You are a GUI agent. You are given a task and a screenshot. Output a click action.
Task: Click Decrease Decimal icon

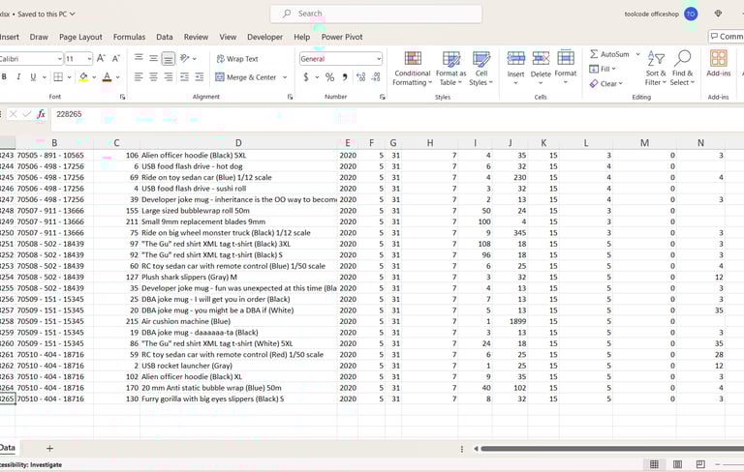coord(376,76)
